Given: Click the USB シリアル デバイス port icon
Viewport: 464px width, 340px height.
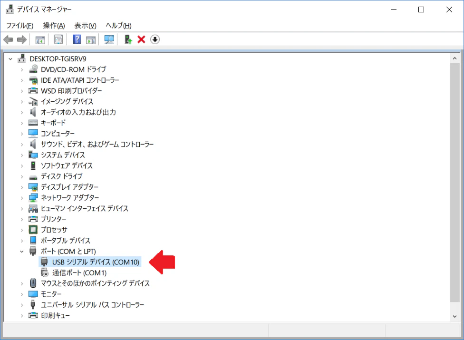Looking at the screenshot, I should [x=44, y=262].
